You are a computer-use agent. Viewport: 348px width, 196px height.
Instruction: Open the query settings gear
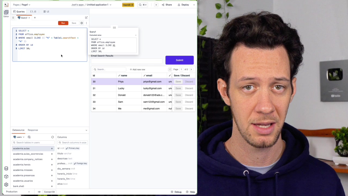point(82,23)
